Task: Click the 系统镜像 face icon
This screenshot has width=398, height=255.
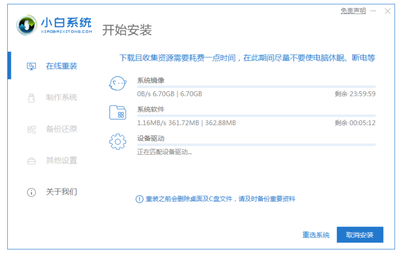Action: 117,83
